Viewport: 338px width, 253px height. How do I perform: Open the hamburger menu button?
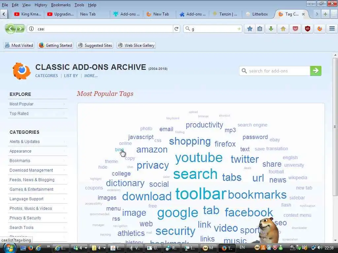(332, 29)
